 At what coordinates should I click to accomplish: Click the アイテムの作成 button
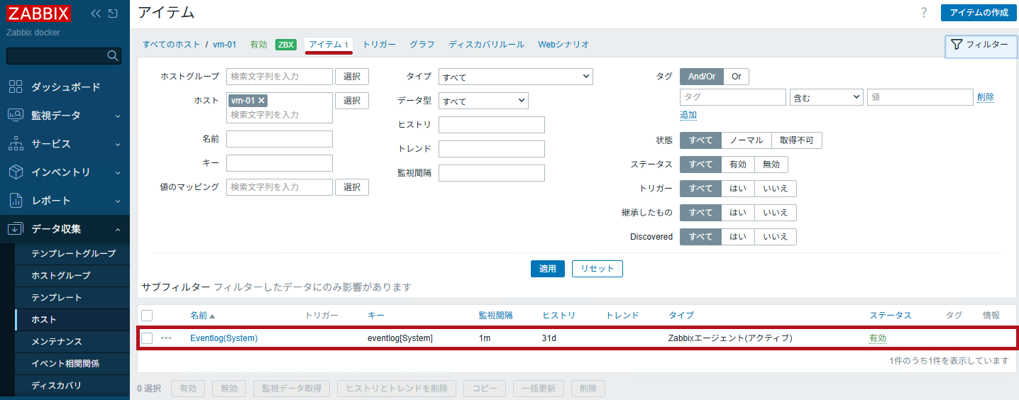point(978,13)
